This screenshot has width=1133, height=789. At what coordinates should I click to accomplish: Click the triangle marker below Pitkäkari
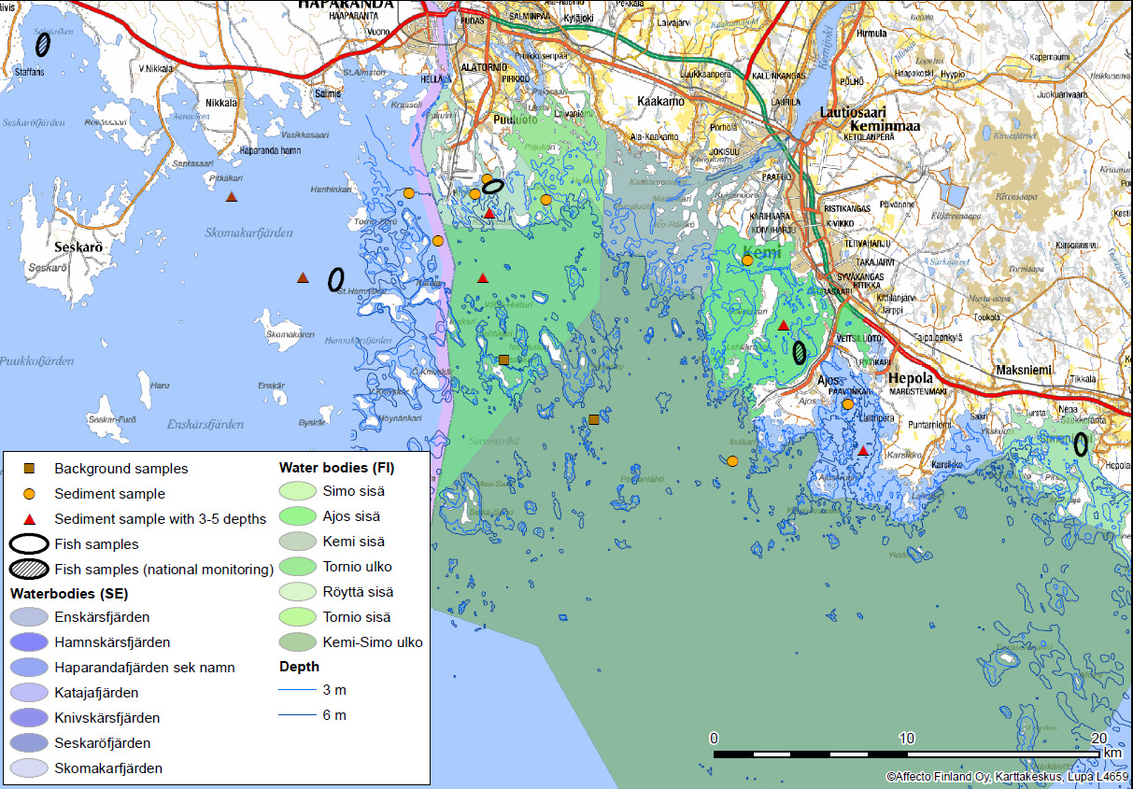232,197
